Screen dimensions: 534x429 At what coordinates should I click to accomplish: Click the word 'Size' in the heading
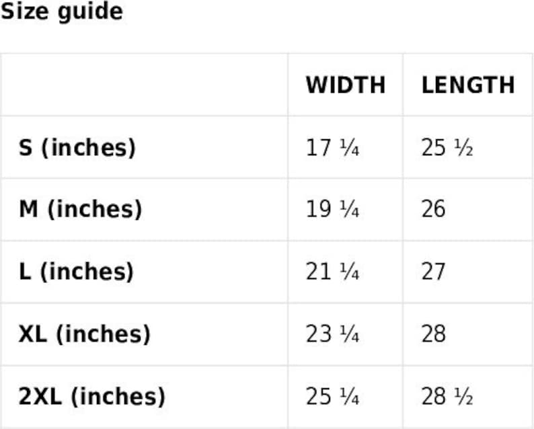[25, 11]
